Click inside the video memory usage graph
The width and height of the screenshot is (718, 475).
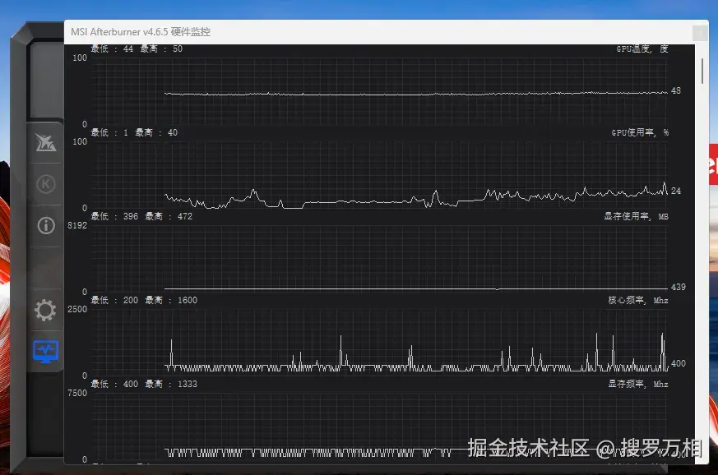tap(379, 259)
